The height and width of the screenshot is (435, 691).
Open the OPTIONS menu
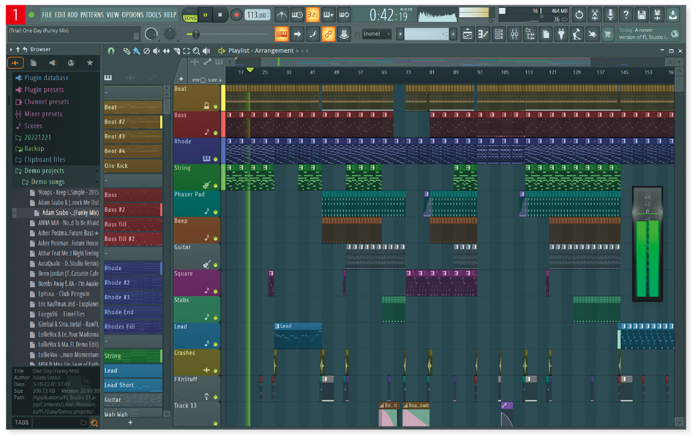133,16
